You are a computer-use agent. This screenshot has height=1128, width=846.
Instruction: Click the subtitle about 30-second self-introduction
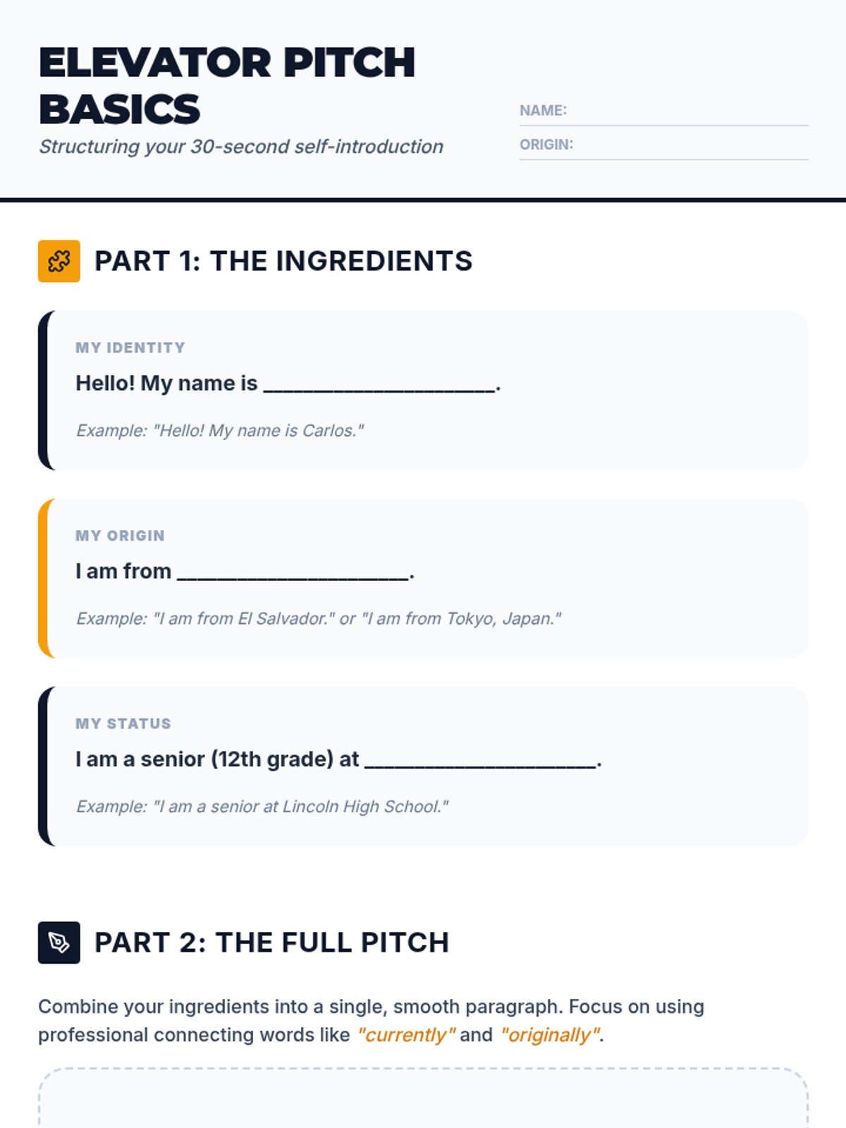pyautogui.click(x=241, y=147)
